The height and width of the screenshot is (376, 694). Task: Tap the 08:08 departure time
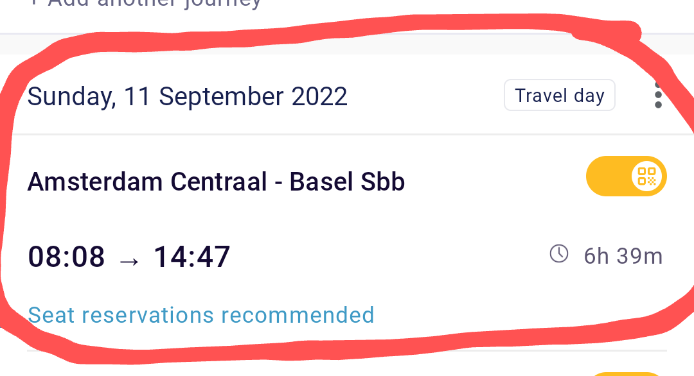click(x=66, y=257)
